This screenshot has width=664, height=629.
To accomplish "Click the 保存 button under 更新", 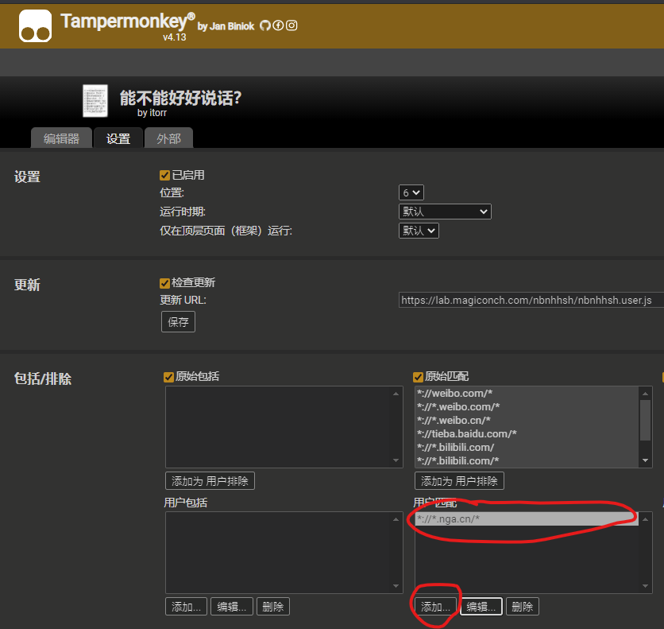I will point(178,321).
